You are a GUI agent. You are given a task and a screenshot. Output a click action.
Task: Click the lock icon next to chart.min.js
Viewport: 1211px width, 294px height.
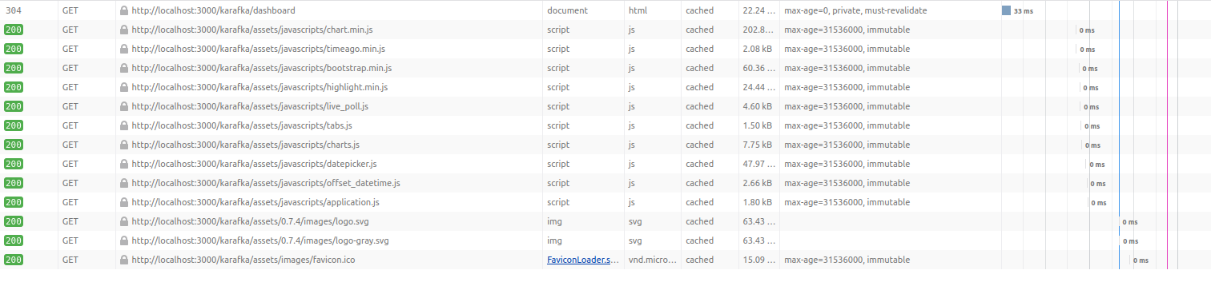pos(124,30)
